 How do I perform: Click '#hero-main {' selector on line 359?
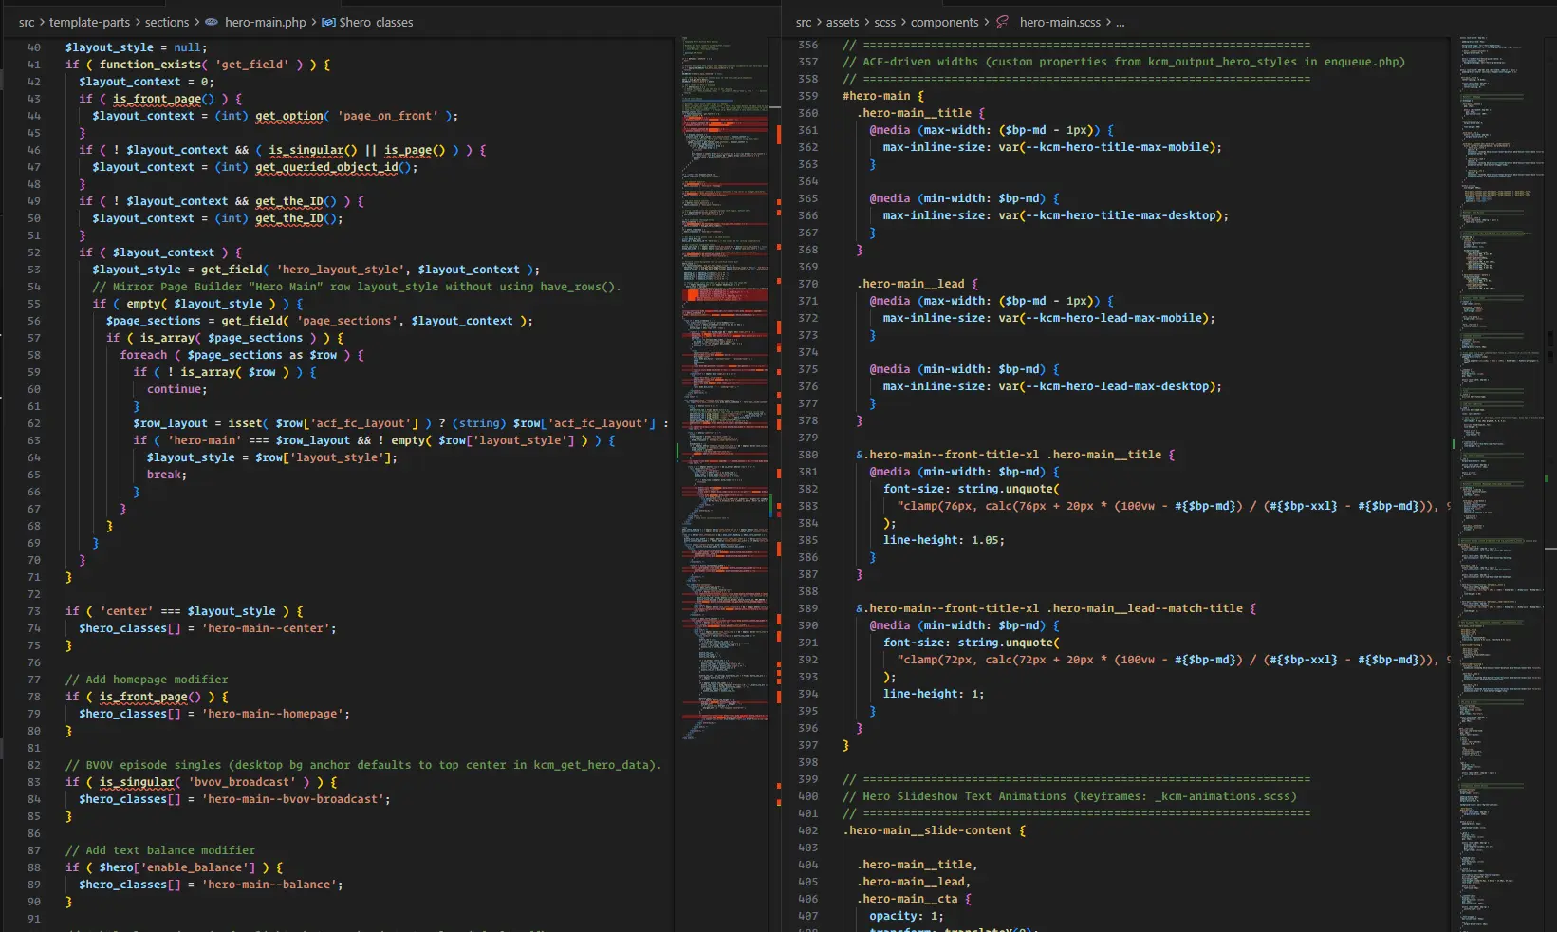[882, 96]
